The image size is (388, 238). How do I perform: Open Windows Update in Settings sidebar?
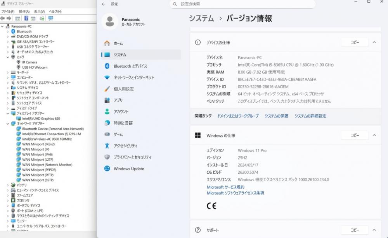pos(141,169)
